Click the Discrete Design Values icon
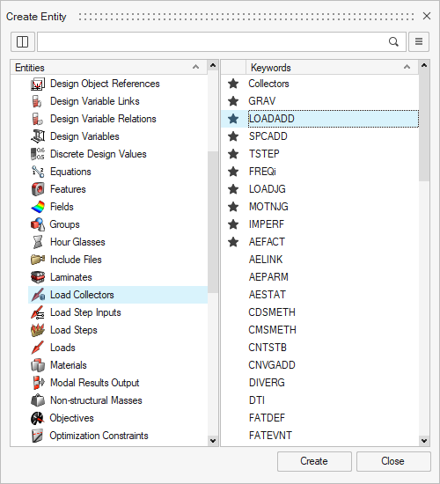 coord(38,154)
